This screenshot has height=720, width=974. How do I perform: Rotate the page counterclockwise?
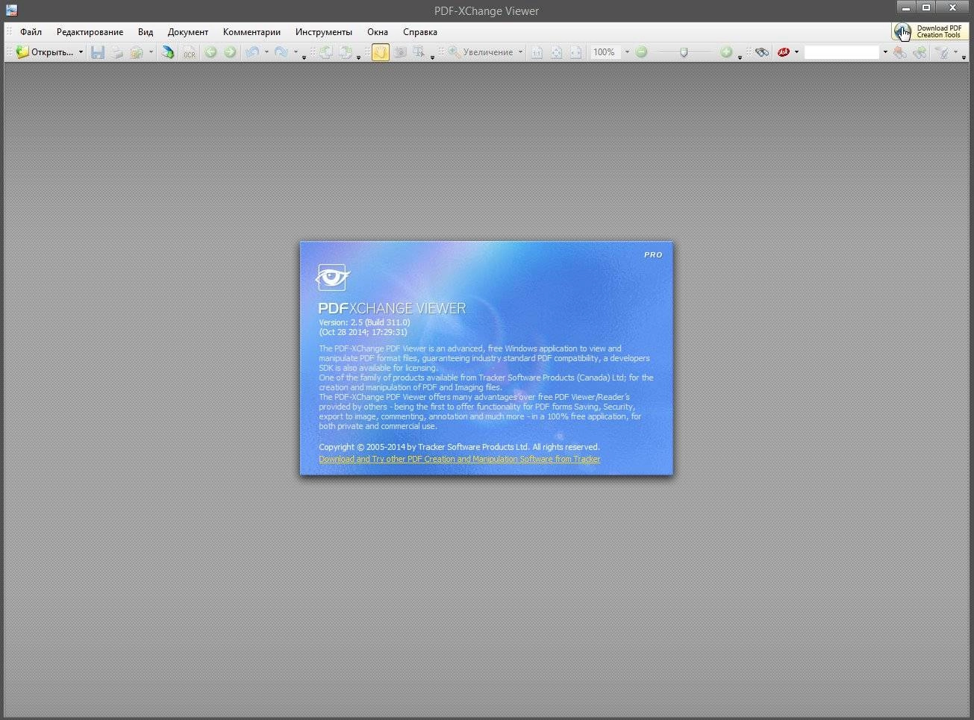(326, 52)
